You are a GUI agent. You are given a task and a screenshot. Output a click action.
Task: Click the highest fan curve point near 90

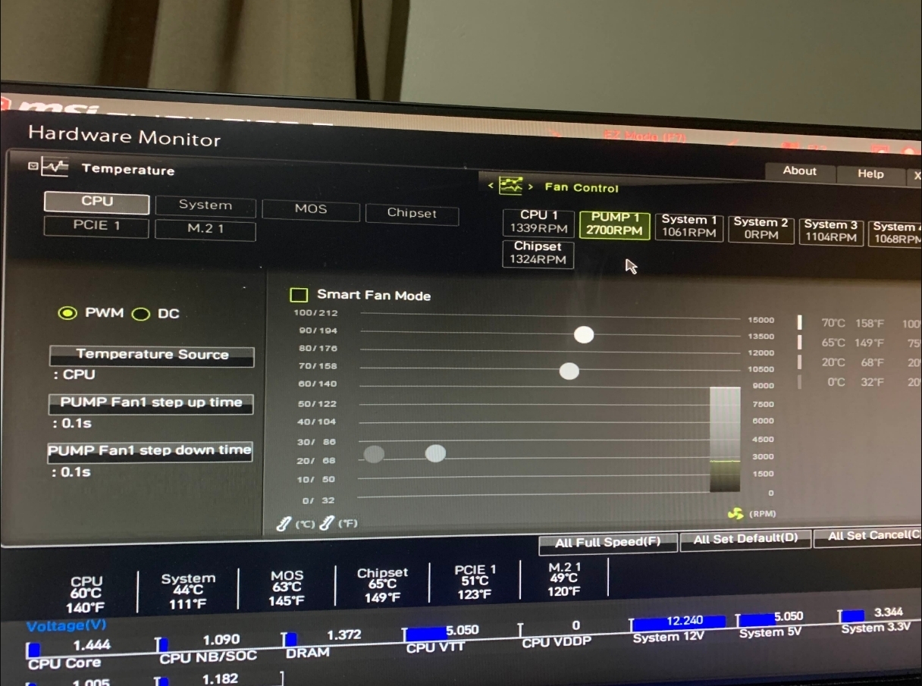pyautogui.click(x=584, y=334)
